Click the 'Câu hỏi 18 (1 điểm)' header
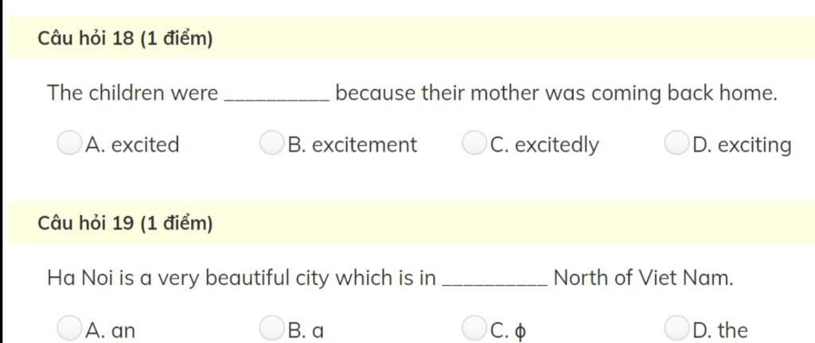815x343 pixels. point(125,39)
